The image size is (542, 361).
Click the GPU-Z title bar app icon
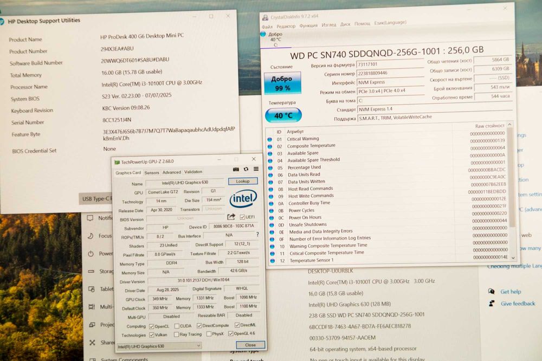(x=117, y=162)
